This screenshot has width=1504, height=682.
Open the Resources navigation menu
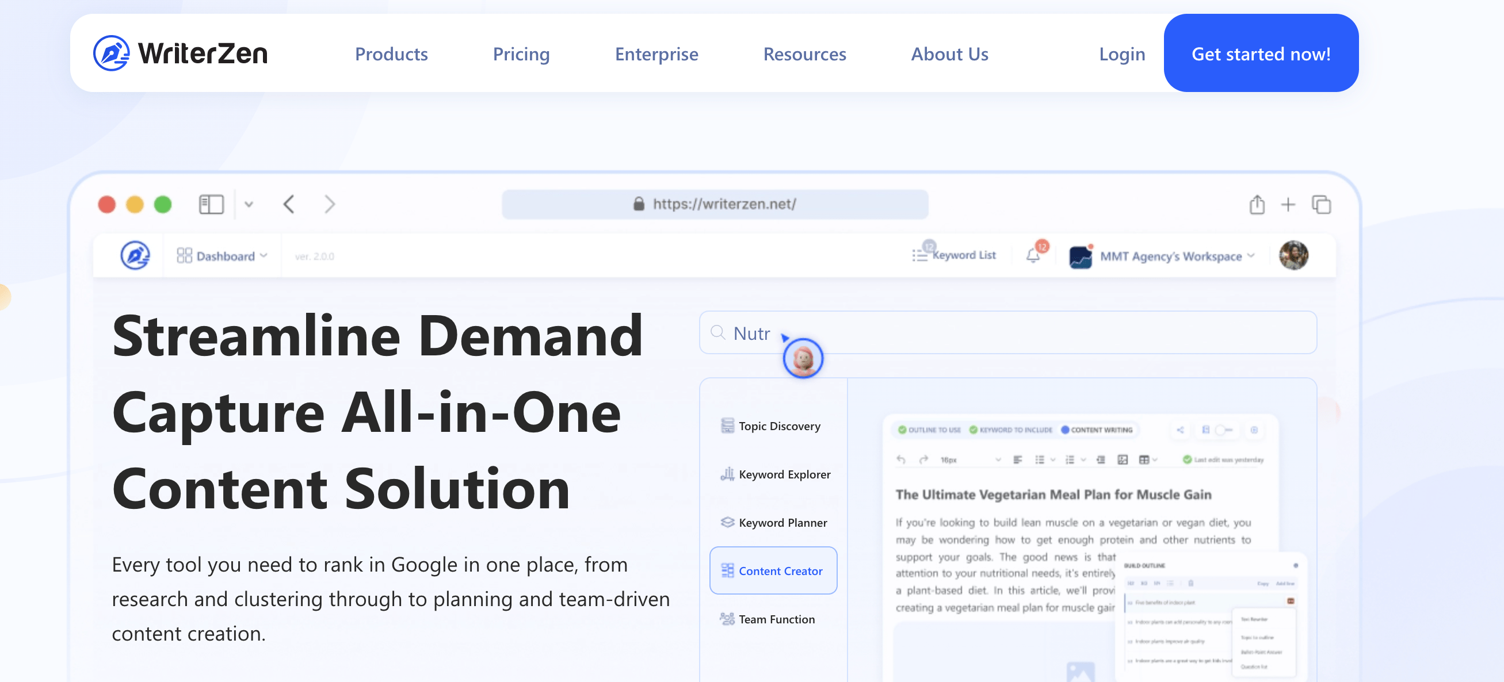pyautogui.click(x=804, y=53)
